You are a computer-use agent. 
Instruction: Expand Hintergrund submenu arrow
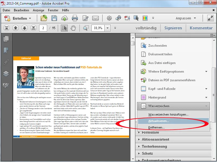[206, 97]
